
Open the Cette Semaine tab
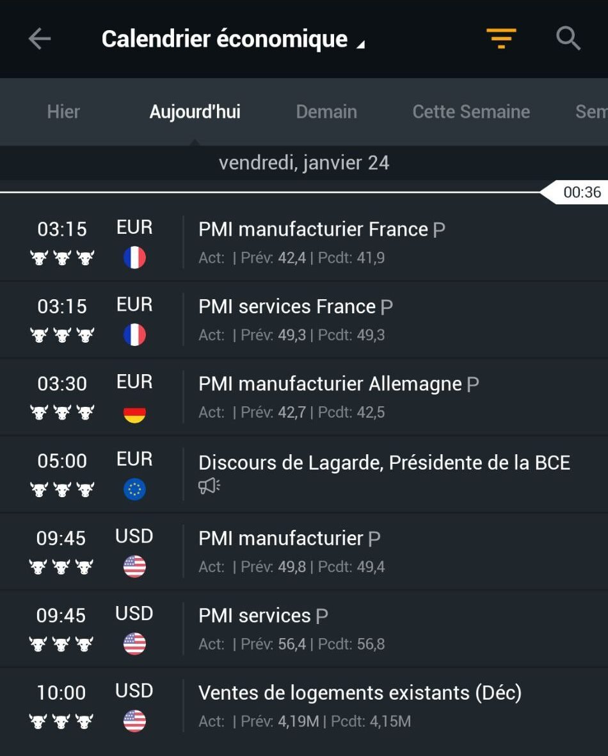471,112
